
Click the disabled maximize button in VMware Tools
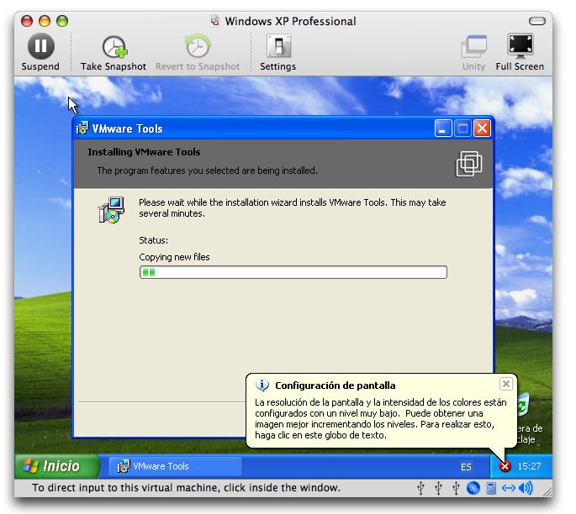(x=462, y=128)
